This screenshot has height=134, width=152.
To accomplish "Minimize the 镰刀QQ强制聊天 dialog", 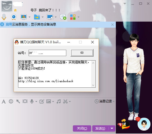I will coord(69,42).
